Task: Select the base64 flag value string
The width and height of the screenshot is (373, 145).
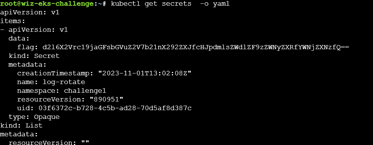Action: (196, 47)
